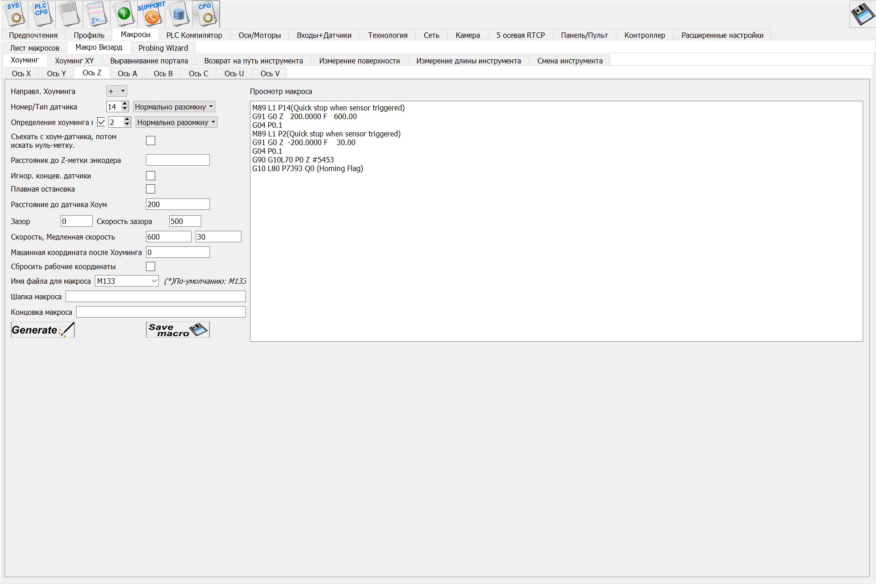Click the sigma formula sheet icon

coord(96,14)
